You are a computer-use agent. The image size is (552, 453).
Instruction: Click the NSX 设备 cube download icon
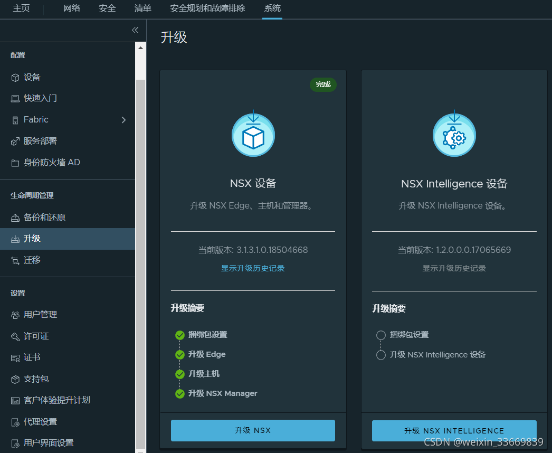[253, 134]
